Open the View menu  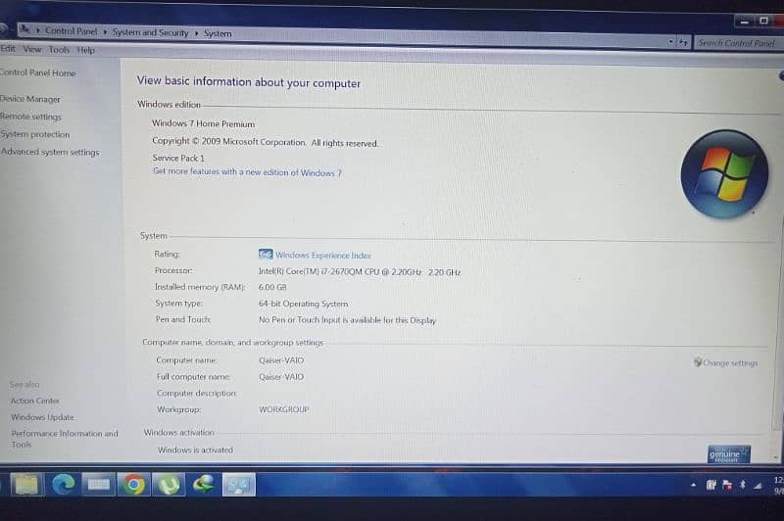pos(32,49)
